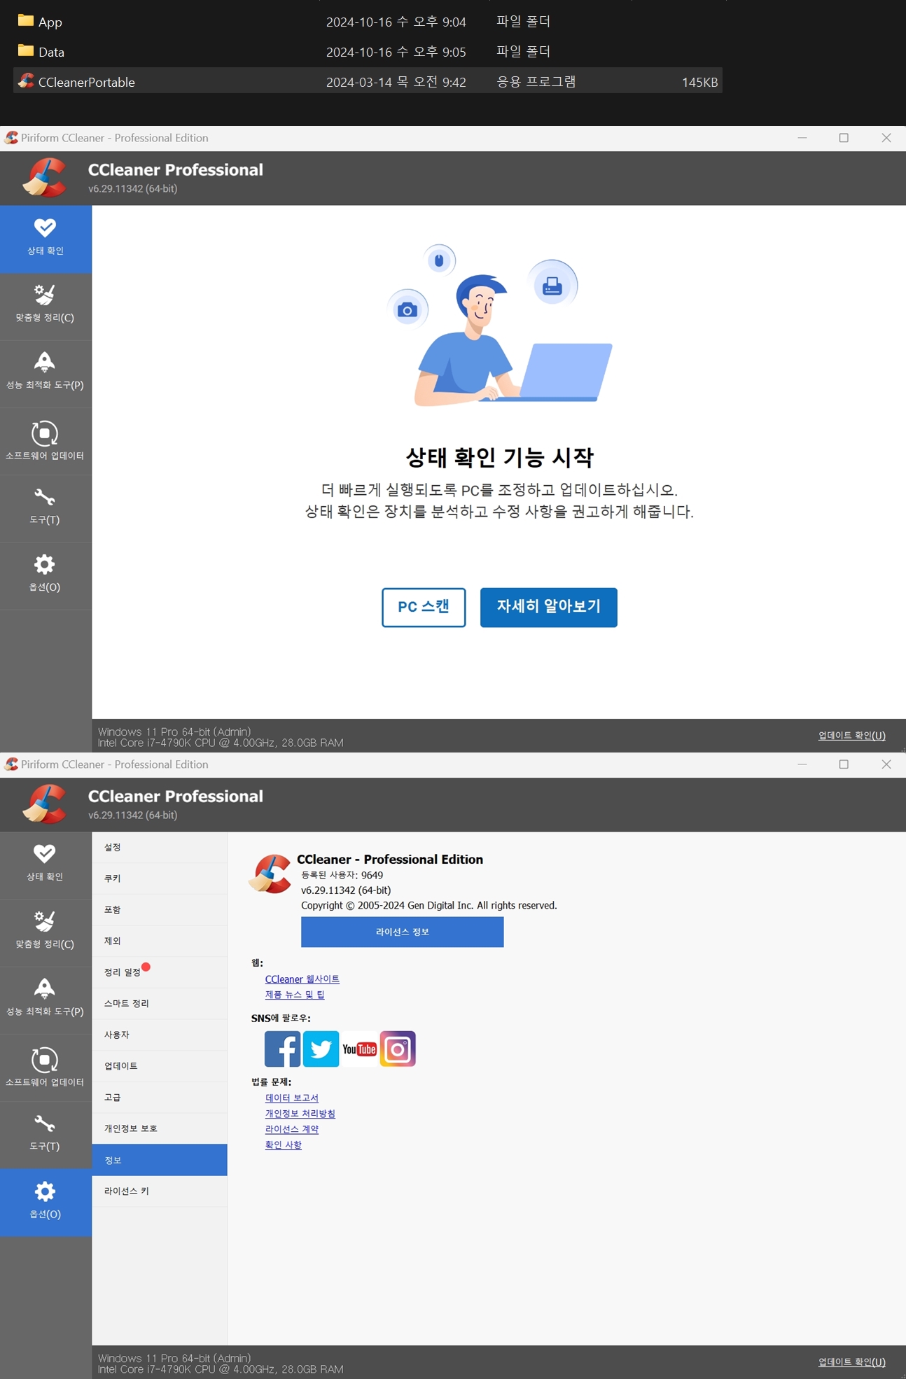Click the 2024-03-14 목 오전 9:42 date cell
This screenshot has height=1379, width=906.
[396, 82]
